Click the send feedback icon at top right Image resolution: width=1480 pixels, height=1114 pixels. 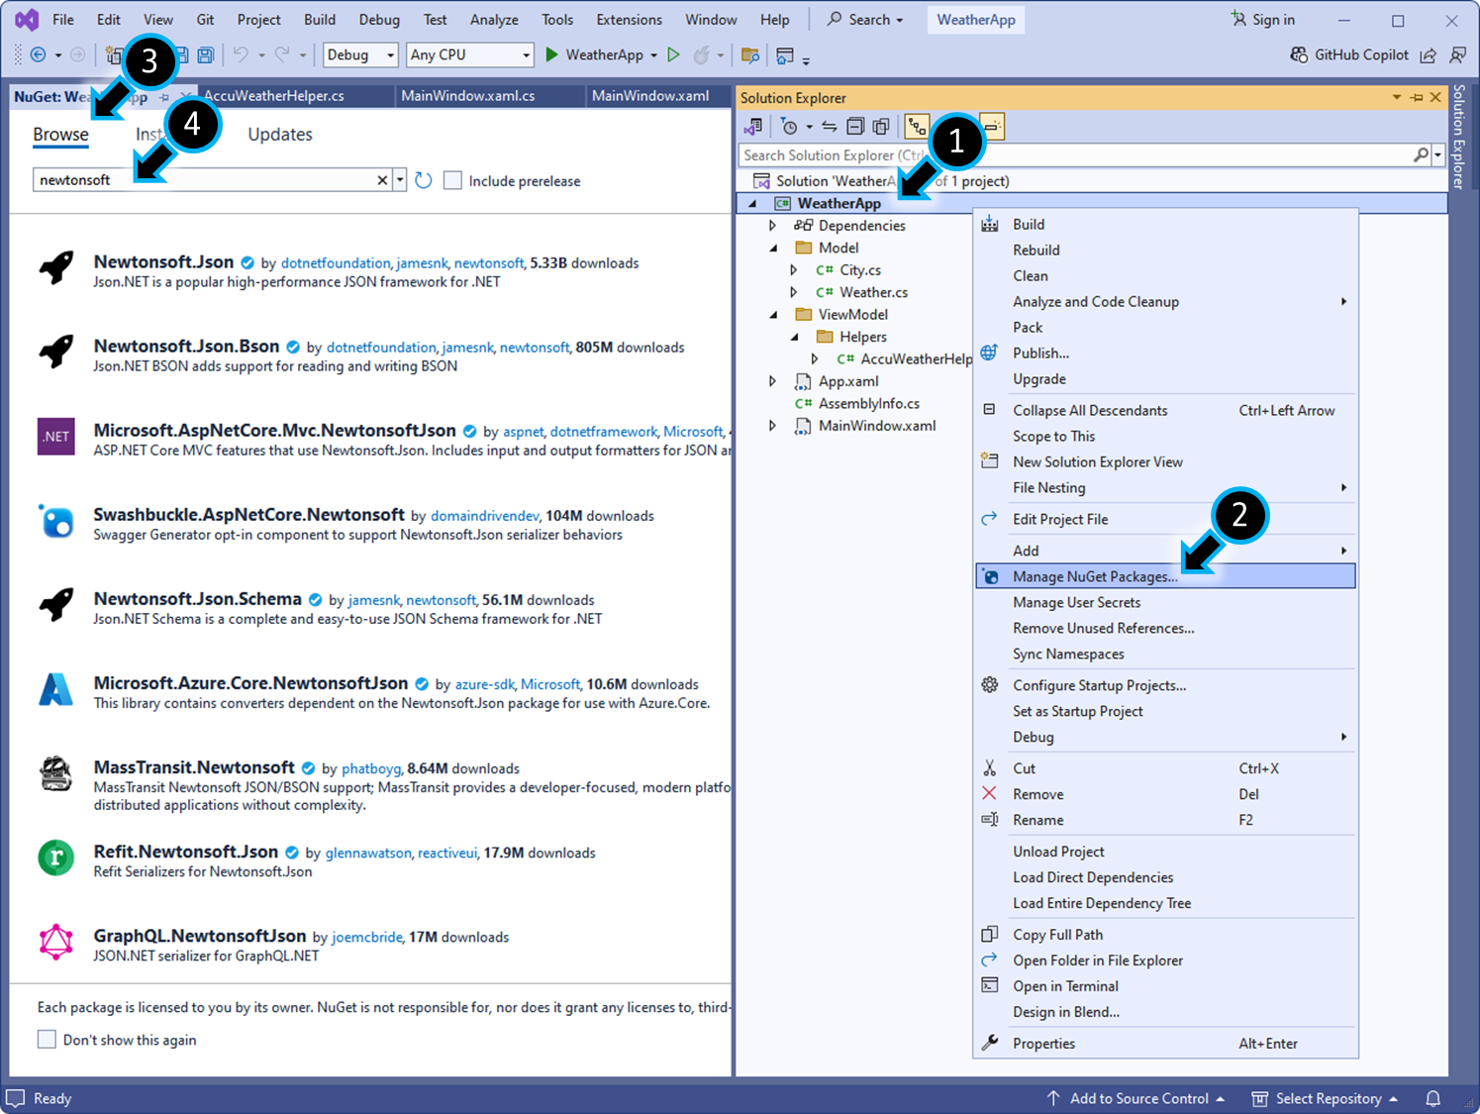coord(1457,55)
